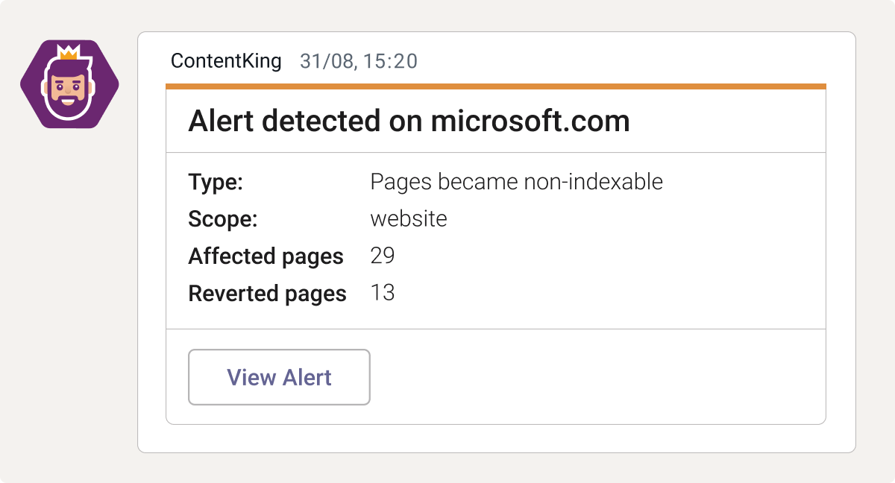This screenshot has height=483, width=895.
Task: Click the reverted pages count 13
Action: click(383, 292)
